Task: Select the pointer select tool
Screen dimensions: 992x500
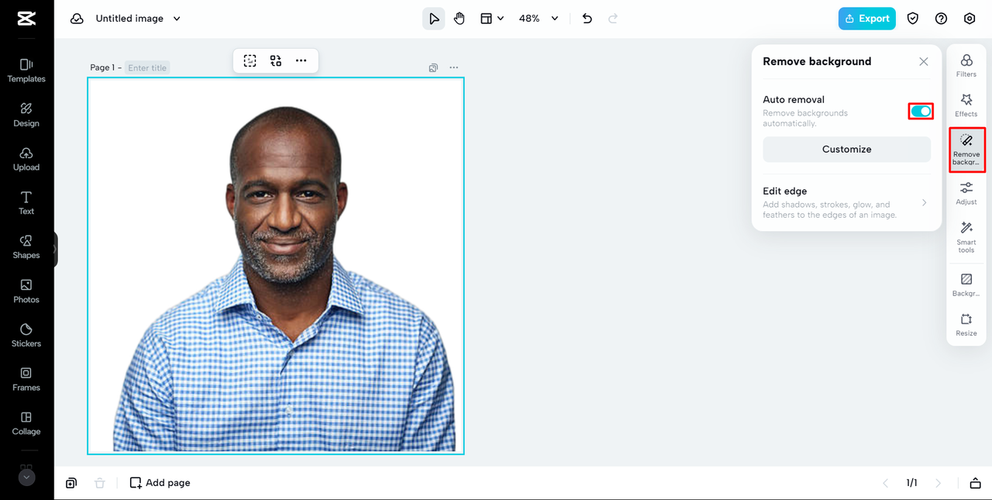Action: [x=434, y=19]
